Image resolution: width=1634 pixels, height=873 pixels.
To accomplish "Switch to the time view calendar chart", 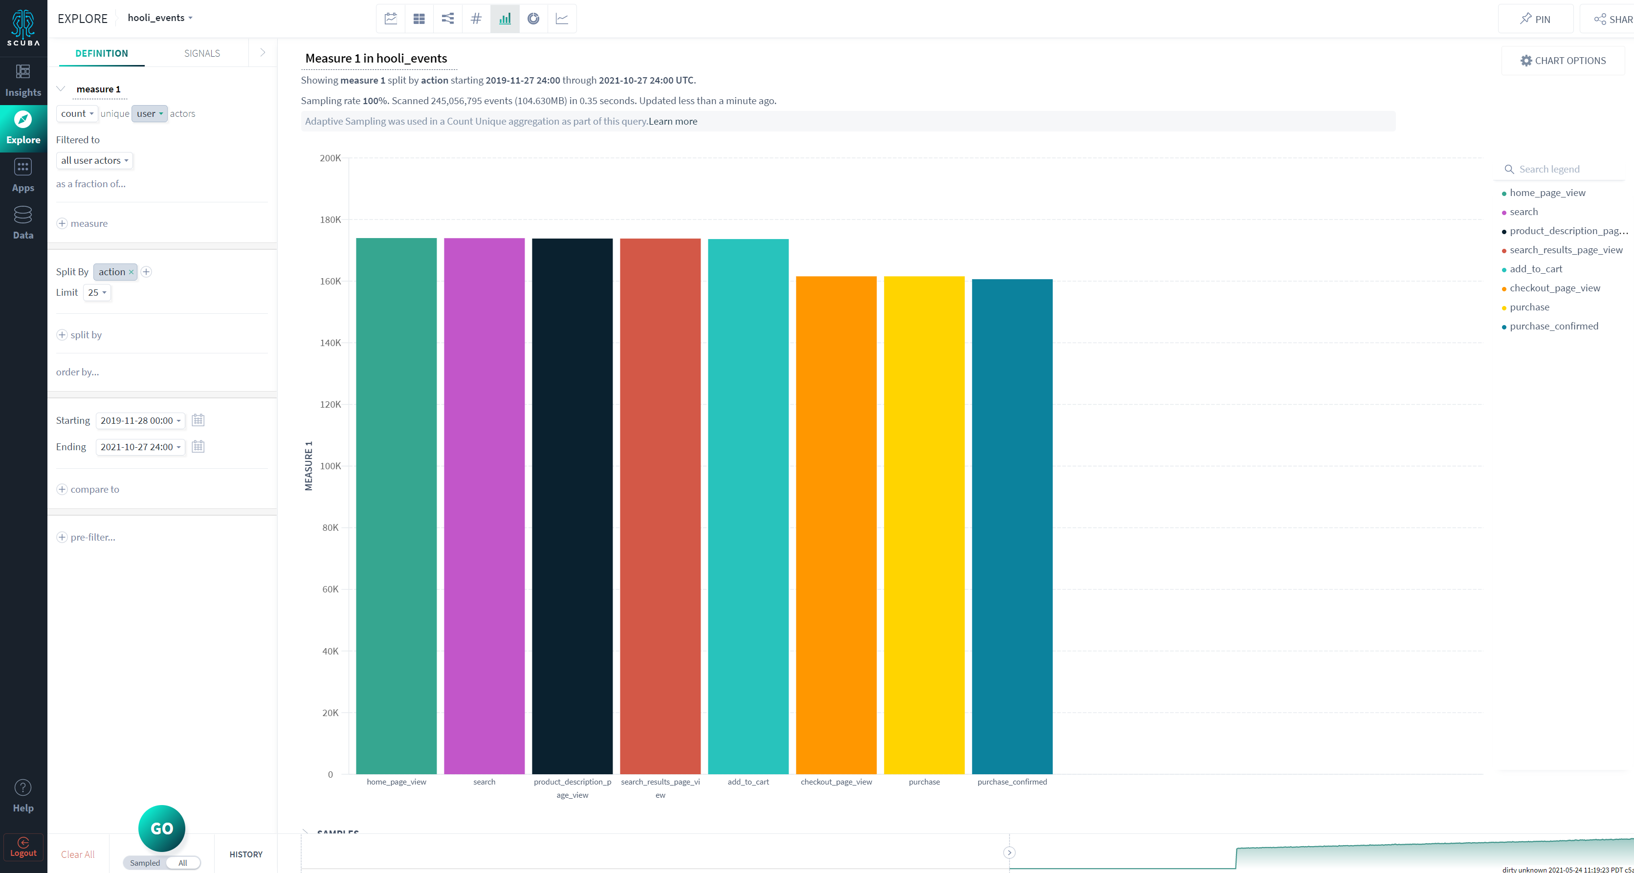I will (391, 19).
